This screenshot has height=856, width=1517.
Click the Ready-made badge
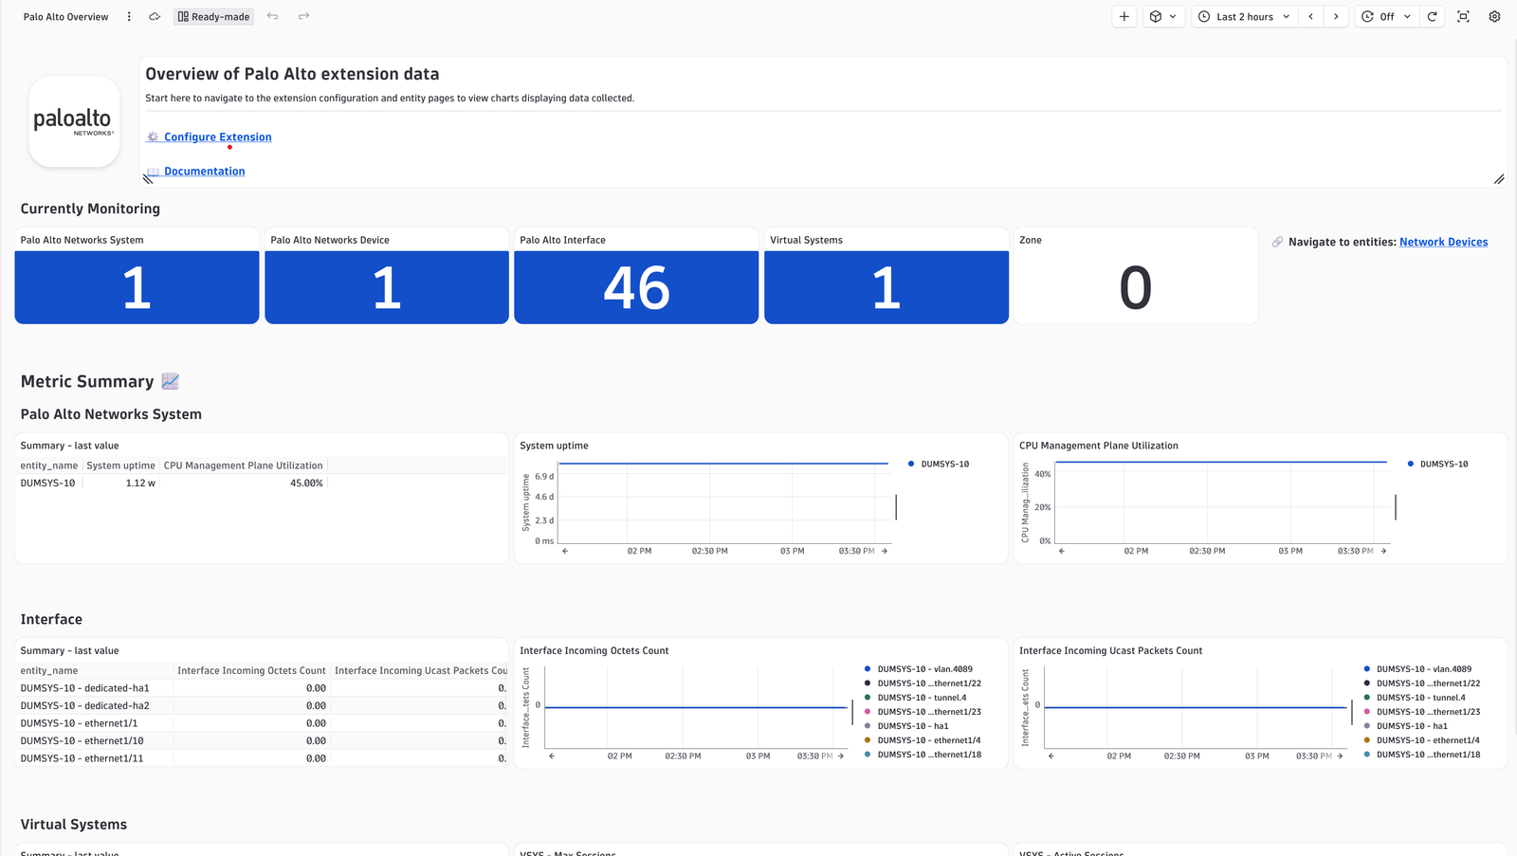pyautogui.click(x=213, y=16)
